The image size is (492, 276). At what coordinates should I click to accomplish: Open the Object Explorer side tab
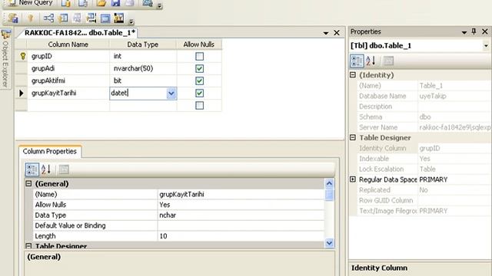tap(5, 60)
